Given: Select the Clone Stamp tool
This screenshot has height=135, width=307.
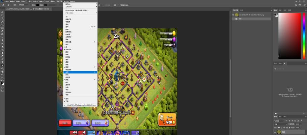Looking at the screenshot, I should tap(2, 40).
